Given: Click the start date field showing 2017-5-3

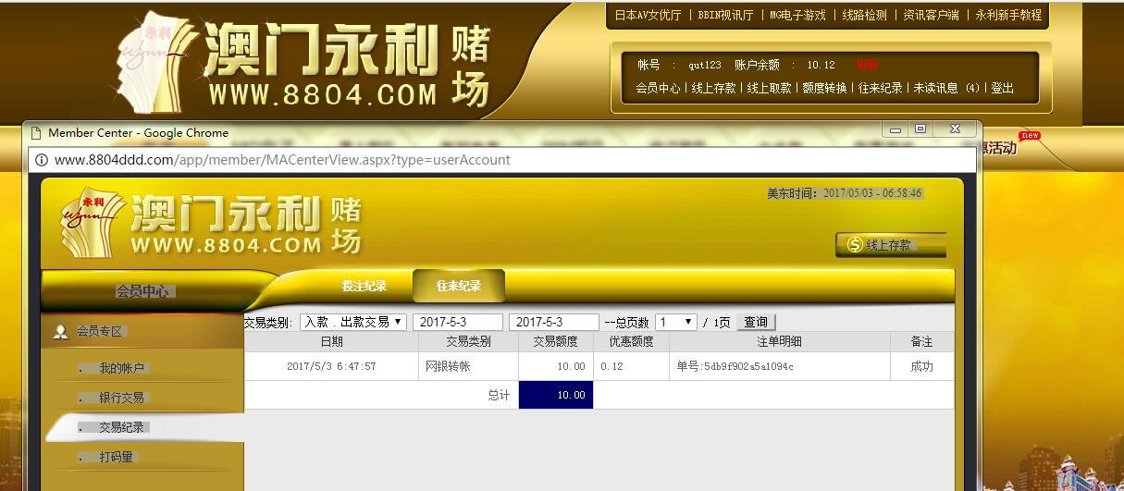Looking at the screenshot, I should point(458,322).
